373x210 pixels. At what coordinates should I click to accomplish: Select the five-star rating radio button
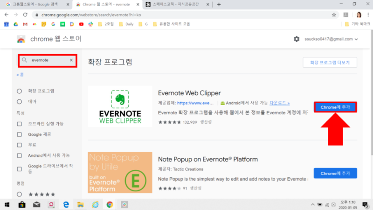(x=19, y=194)
